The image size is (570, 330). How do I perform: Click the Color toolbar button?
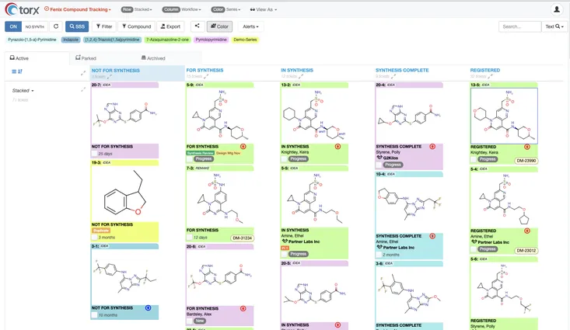pyautogui.click(x=219, y=26)
